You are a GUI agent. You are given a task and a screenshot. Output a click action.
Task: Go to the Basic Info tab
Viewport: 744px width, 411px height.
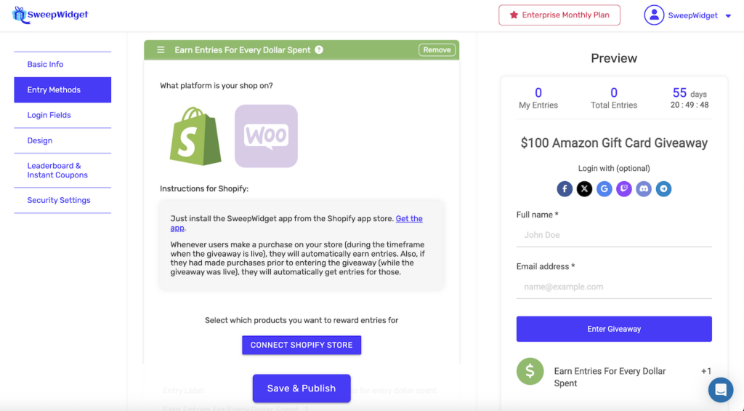pyautogui.click(x=45, y=65)
